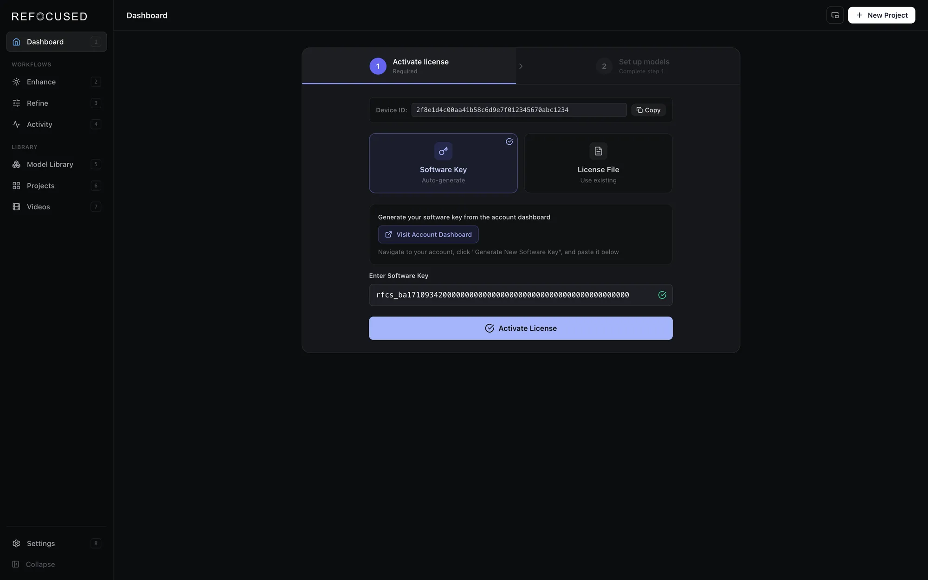Click inside the Enter Software Key field
Screen dimensions: 928x580
[521, 295]
